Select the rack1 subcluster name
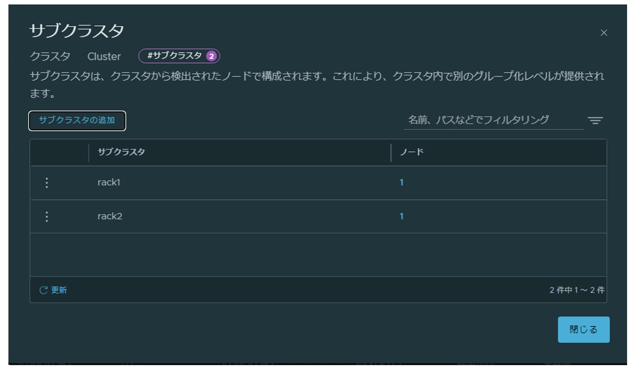Image resolution: width=635 pixels, height=370 pixels. tap(109, 183)
